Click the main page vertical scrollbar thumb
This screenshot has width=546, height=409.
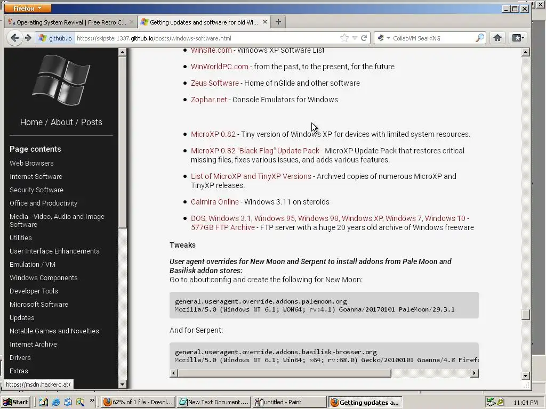click(x=525, y=314)
